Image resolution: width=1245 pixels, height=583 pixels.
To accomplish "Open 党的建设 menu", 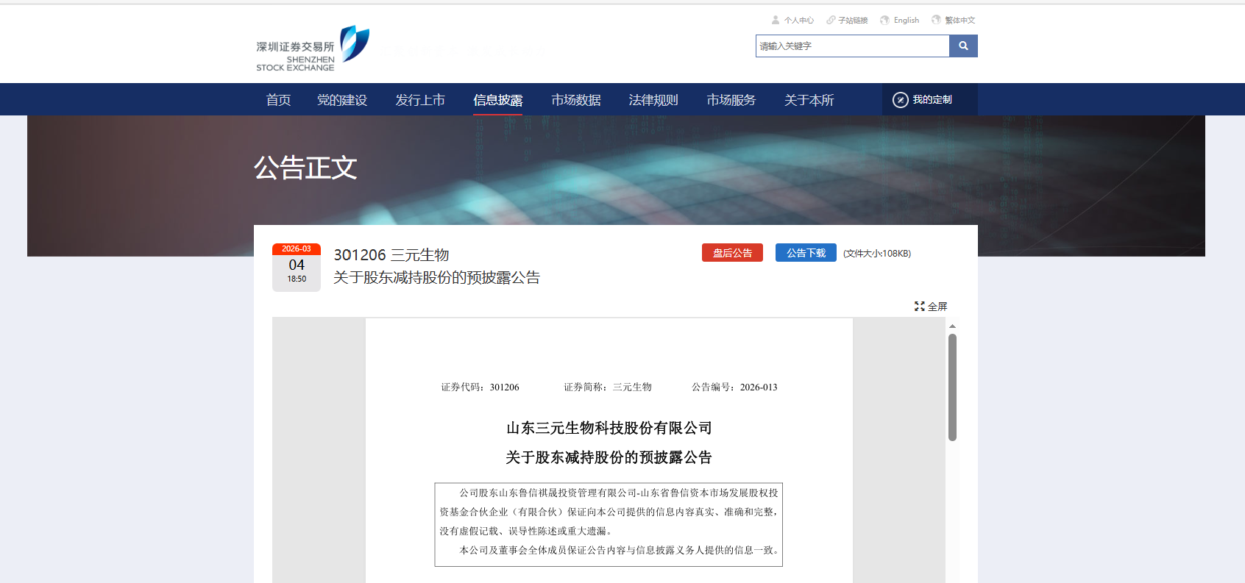I will click(x=342, y=100).
